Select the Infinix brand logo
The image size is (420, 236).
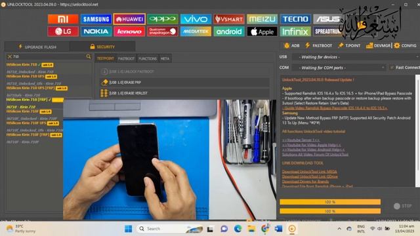click(x=295, y=31)
